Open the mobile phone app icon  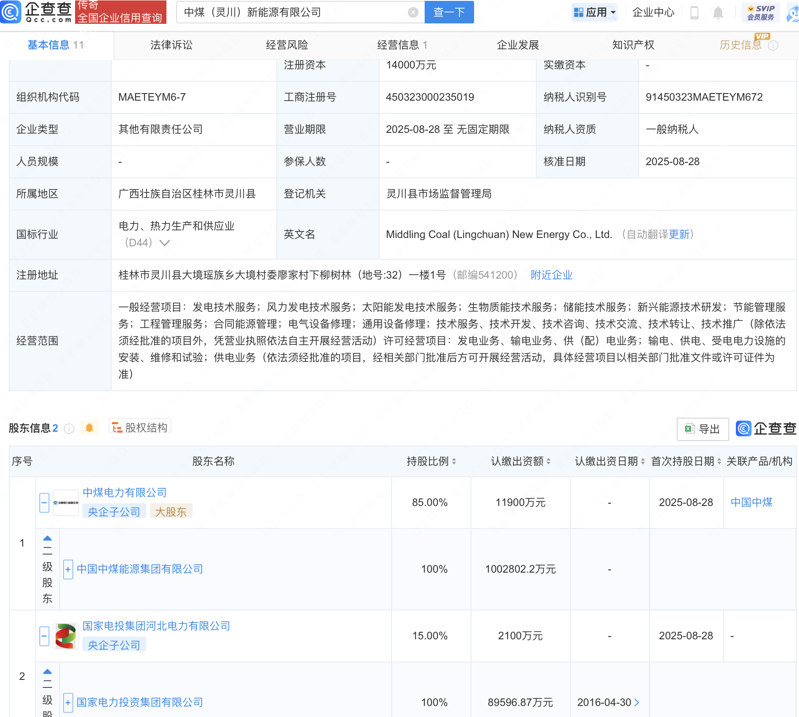click(694, 13)
